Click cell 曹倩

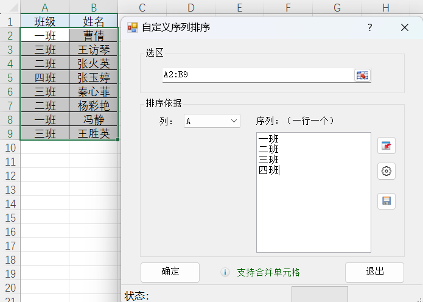point(94,35)
